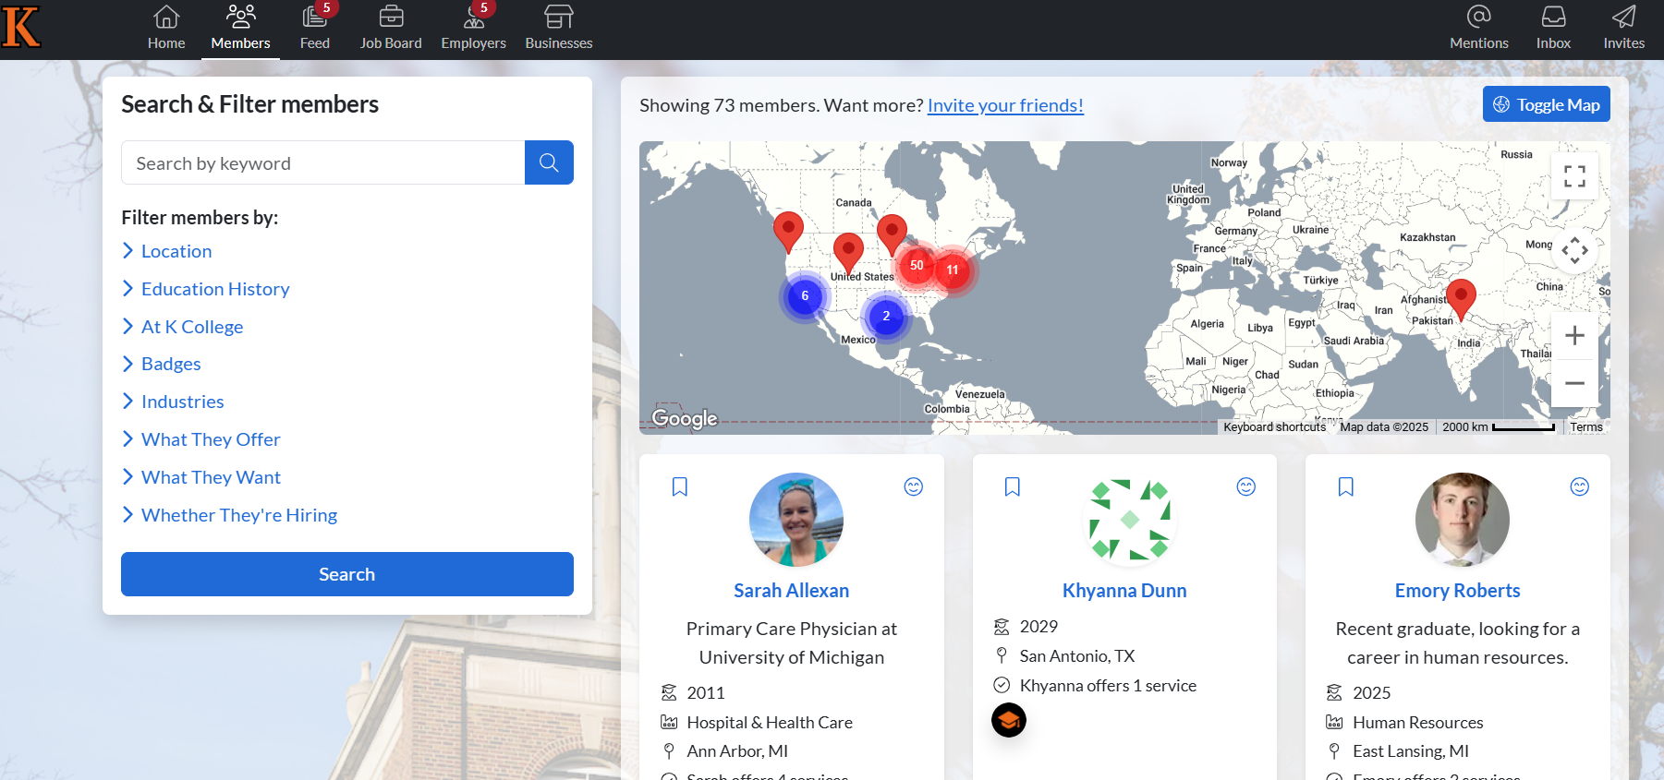Screen dimensions: 1664x780
Task: Open Emory Roberts' profile photo
Action: (1463, 520)
